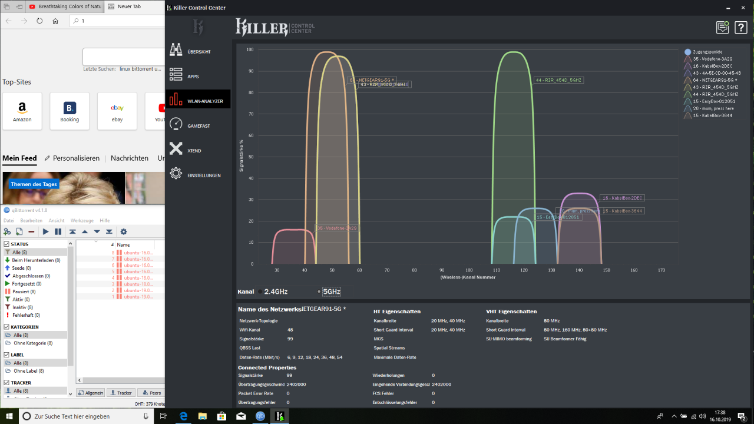This screenshot has width=754, height=424.
Task: Open Task View on the taskbar
Action: click(x=164, y=416)
